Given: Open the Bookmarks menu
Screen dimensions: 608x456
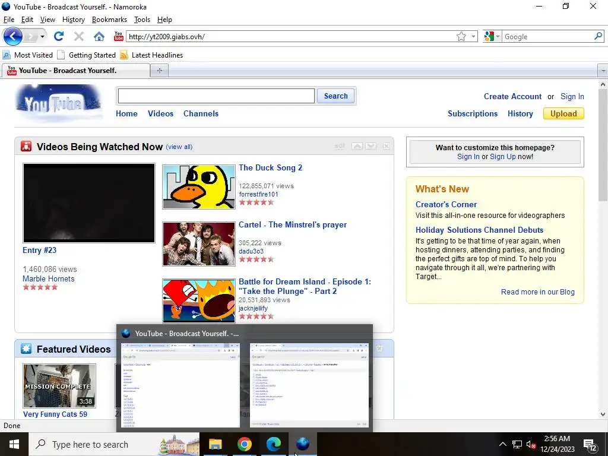Looking at the screenshot, I should coord(109,20).
